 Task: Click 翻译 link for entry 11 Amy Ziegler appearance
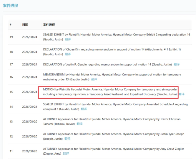[66, 153]
